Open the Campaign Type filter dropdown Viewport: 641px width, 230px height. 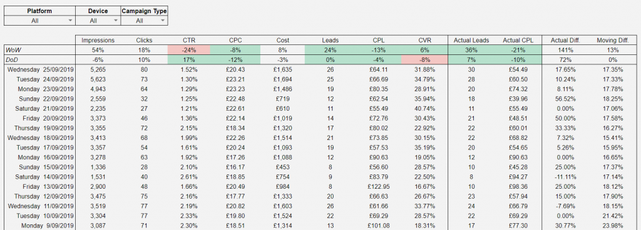145,21
